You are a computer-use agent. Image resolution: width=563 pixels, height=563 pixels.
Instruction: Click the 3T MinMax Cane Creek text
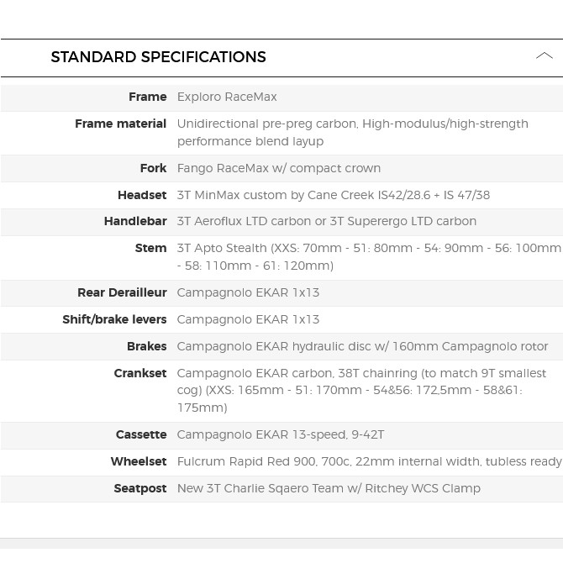click(x=333, y=195)
